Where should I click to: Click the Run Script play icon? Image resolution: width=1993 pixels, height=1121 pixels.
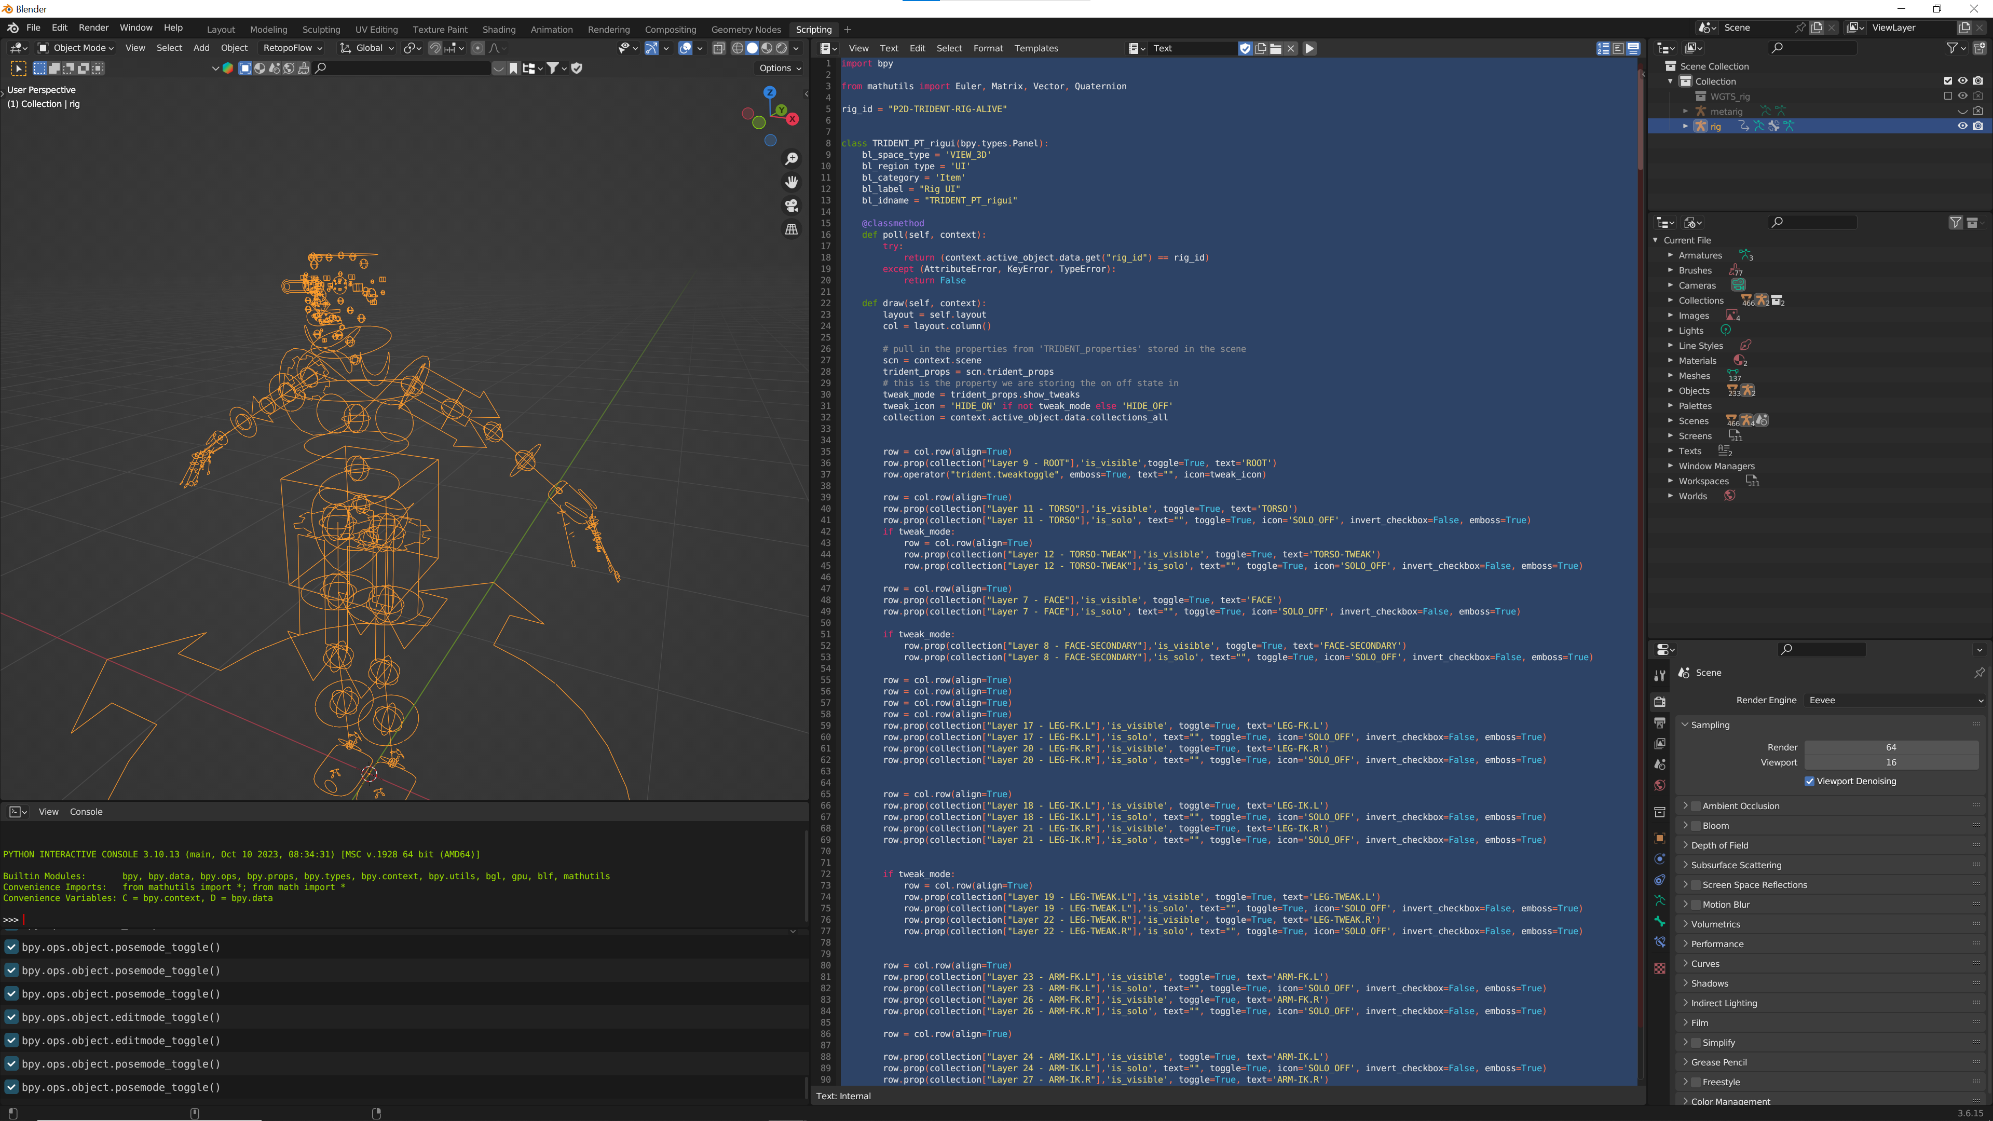click(x=1309, y=48)
